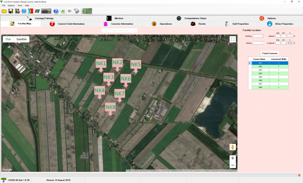Switch map to Plan view

click(8, 39)
